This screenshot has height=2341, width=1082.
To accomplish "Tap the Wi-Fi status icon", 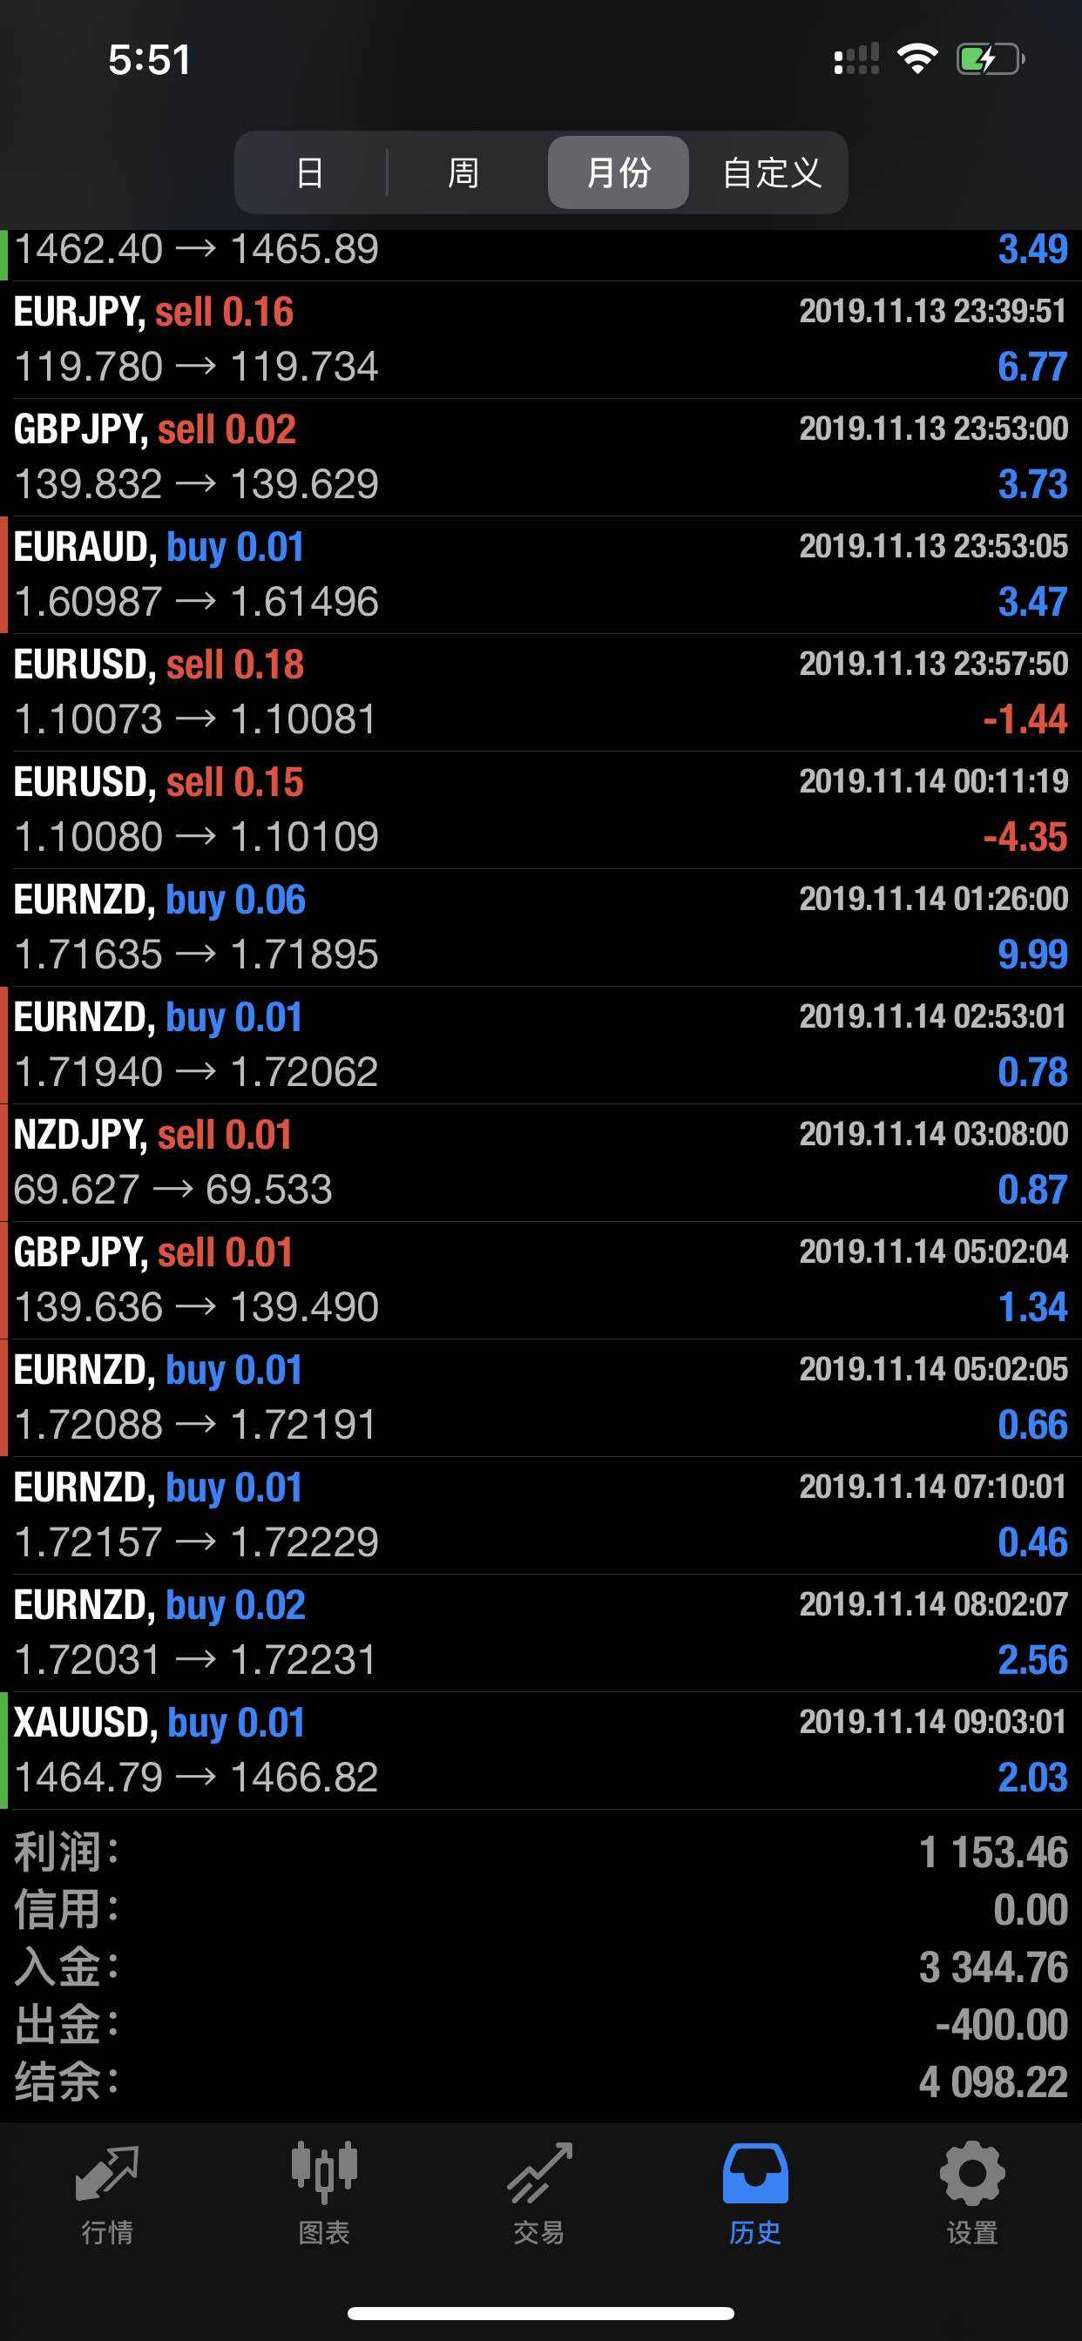I will 916,59.
